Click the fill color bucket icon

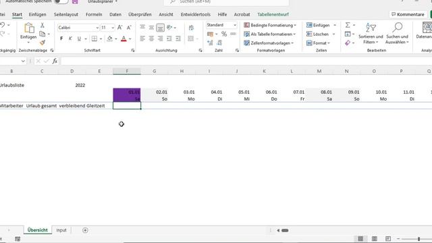[x=109, y=38]
